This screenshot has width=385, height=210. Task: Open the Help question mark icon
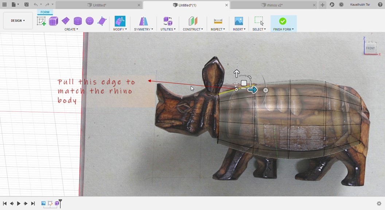[x=380, y=5]
